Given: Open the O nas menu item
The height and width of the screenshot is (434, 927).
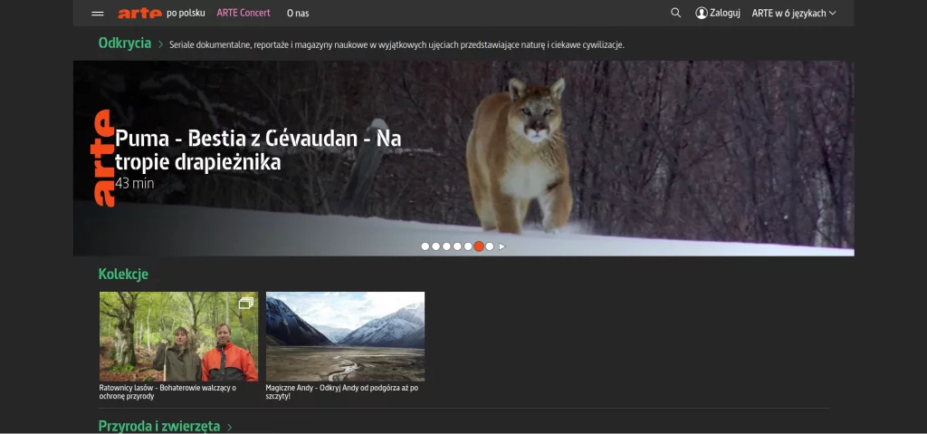Looking at the screenshot, I should [x=298, y=13].
